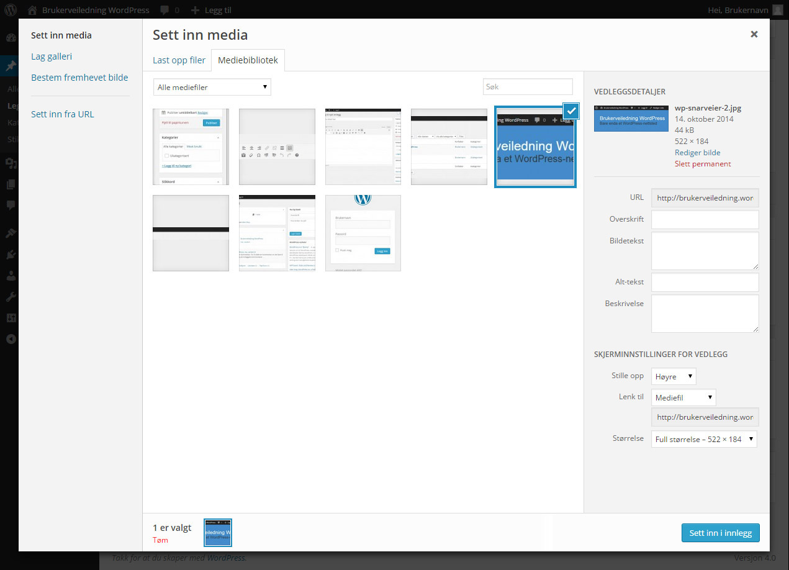This screenshot has width=789, height=570.
Task: Select the posts table list thumbnail
Action: click(x=449, y=147)
